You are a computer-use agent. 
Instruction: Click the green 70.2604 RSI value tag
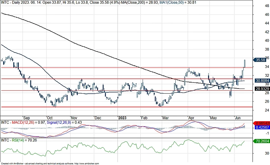(261, 141)
